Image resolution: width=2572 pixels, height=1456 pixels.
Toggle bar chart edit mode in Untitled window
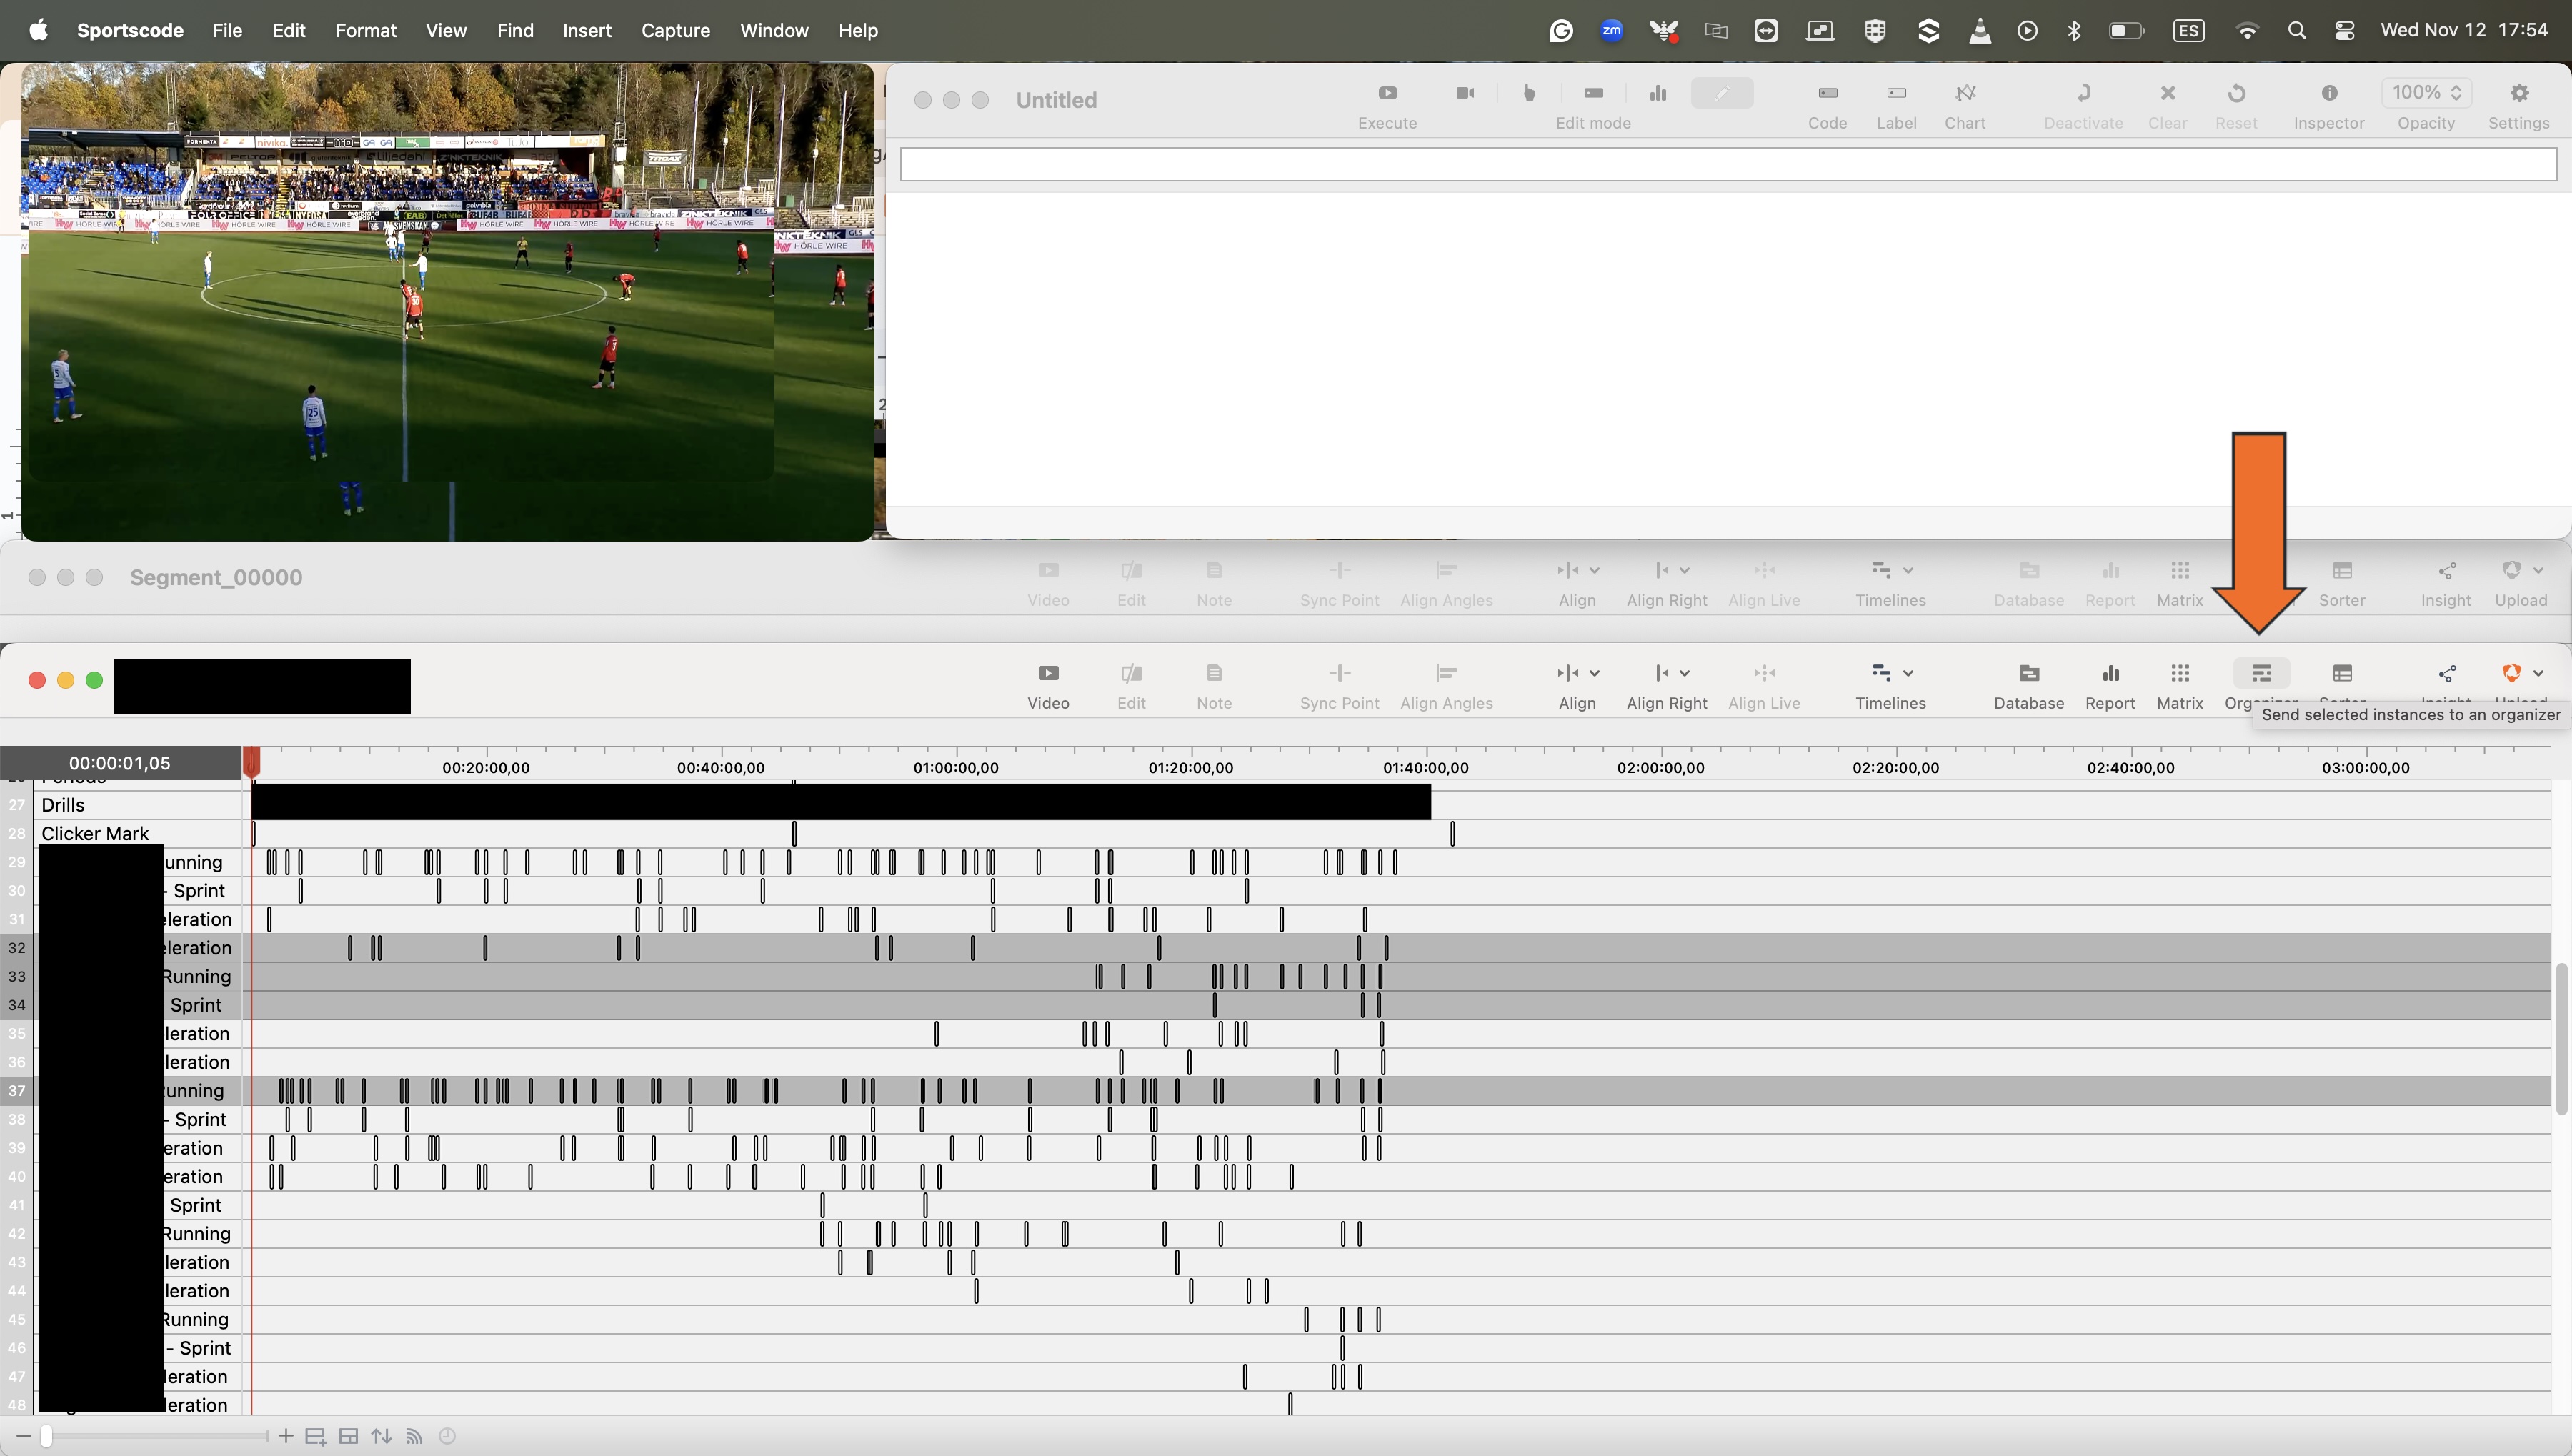coord(1658,93)
